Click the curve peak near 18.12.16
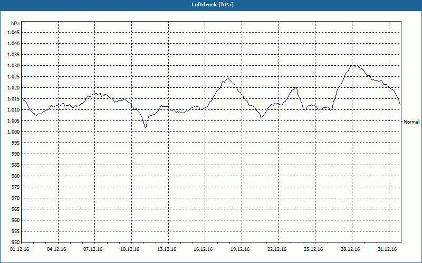422x263 pixels. 228,78
